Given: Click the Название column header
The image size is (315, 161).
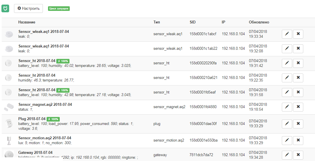Looking at the screenshot, I should click(x=27, y=22).
